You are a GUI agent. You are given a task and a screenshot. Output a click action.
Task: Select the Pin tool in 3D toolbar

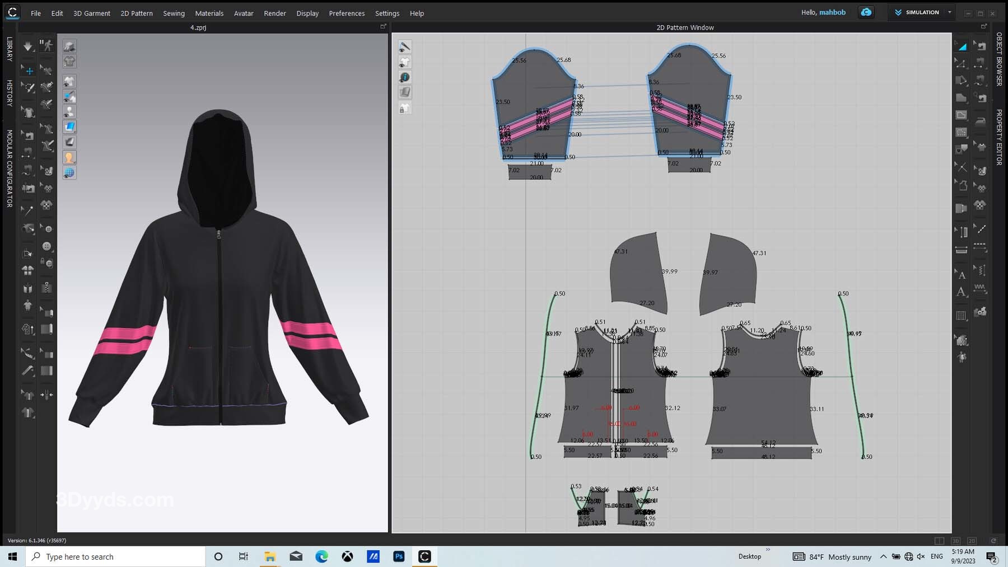(x=27, y=210)
